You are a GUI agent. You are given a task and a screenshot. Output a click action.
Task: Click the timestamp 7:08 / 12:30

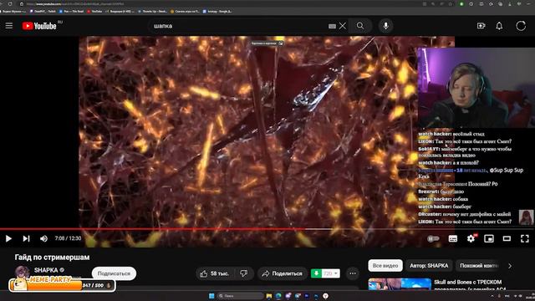pos(68,238)
